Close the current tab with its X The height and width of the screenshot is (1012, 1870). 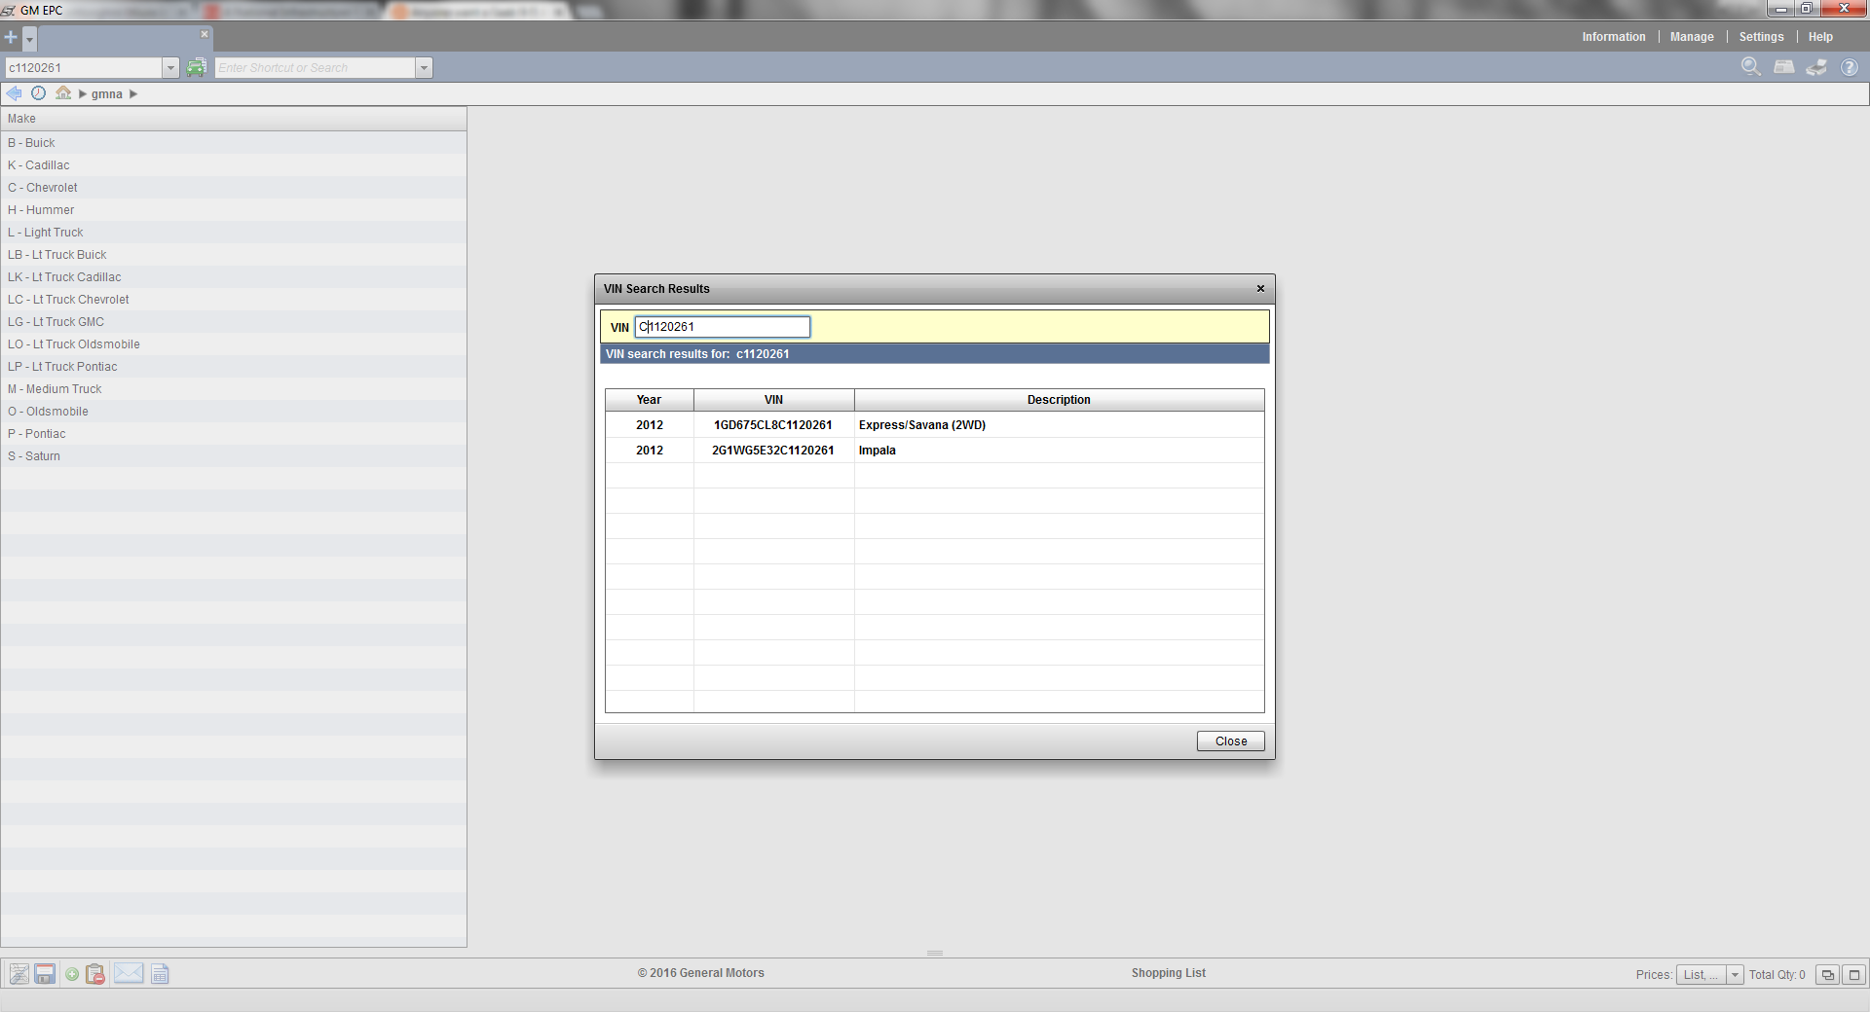pos(205,34)
